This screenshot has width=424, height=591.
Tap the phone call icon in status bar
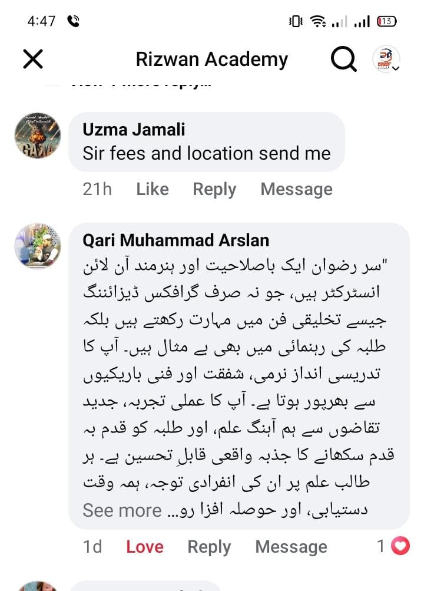pyautogui.click(x=74, y=22)
